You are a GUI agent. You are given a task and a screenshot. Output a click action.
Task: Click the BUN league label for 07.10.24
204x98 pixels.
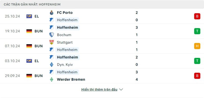coord(39,46)
